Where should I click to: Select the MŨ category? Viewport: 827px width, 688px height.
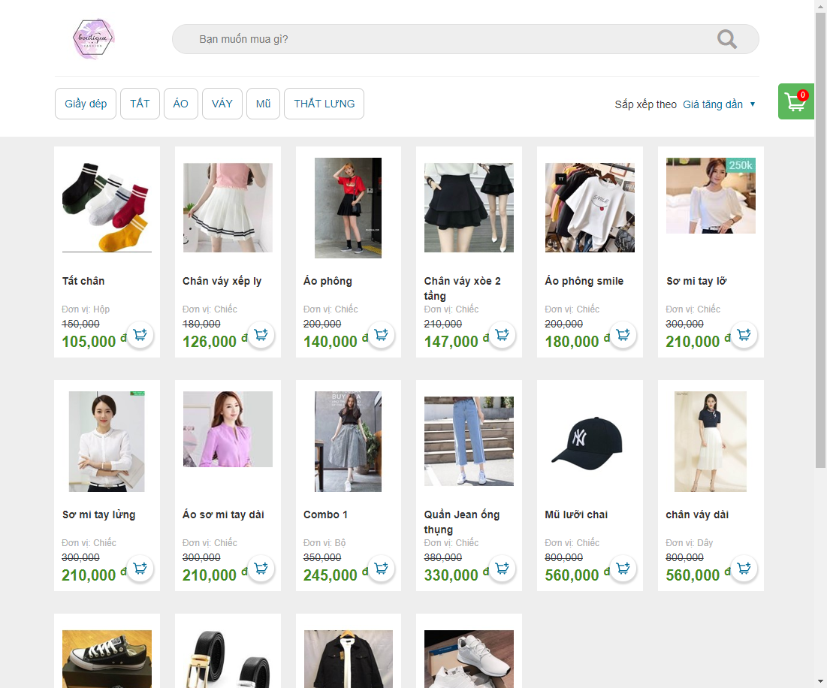click(x=263, y=104)
